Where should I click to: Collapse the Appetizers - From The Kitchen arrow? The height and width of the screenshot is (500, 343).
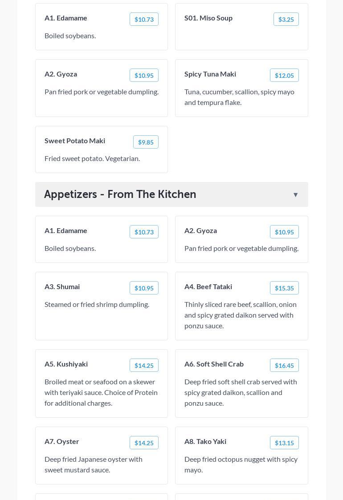pos(295,195)
